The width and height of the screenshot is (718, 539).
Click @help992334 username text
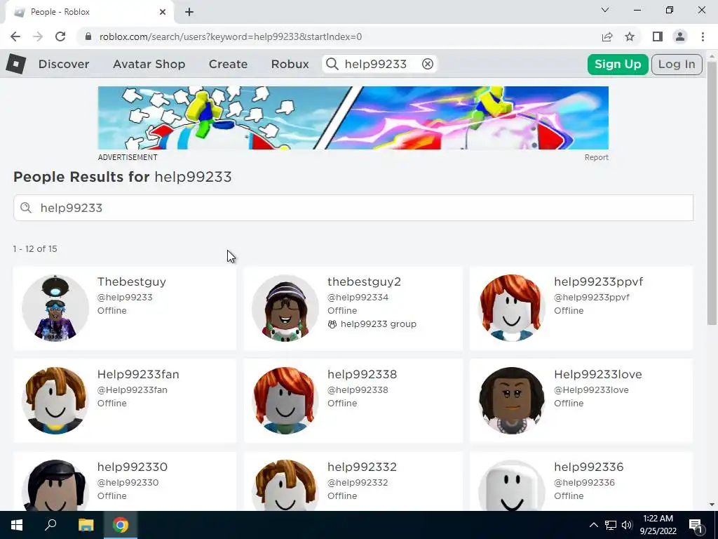(x=358, y=297)
